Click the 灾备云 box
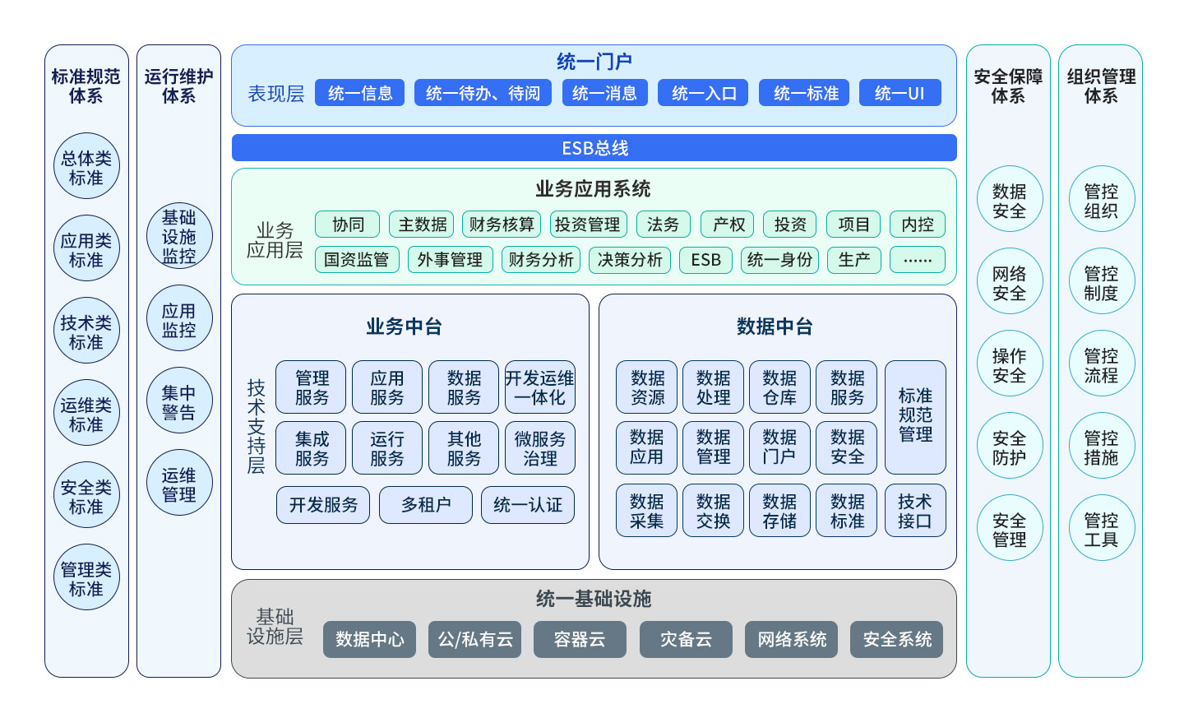This screenshot has height=718, width=1184. tap(686, 639)
